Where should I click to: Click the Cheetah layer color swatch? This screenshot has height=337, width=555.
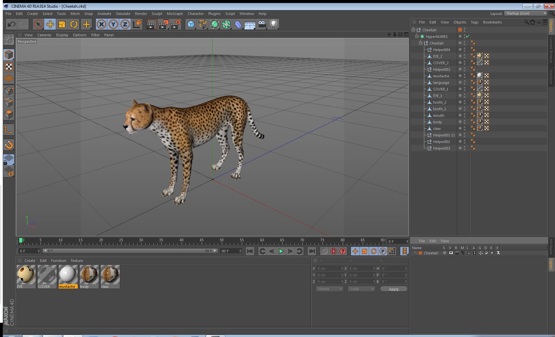tap(420, 253)
